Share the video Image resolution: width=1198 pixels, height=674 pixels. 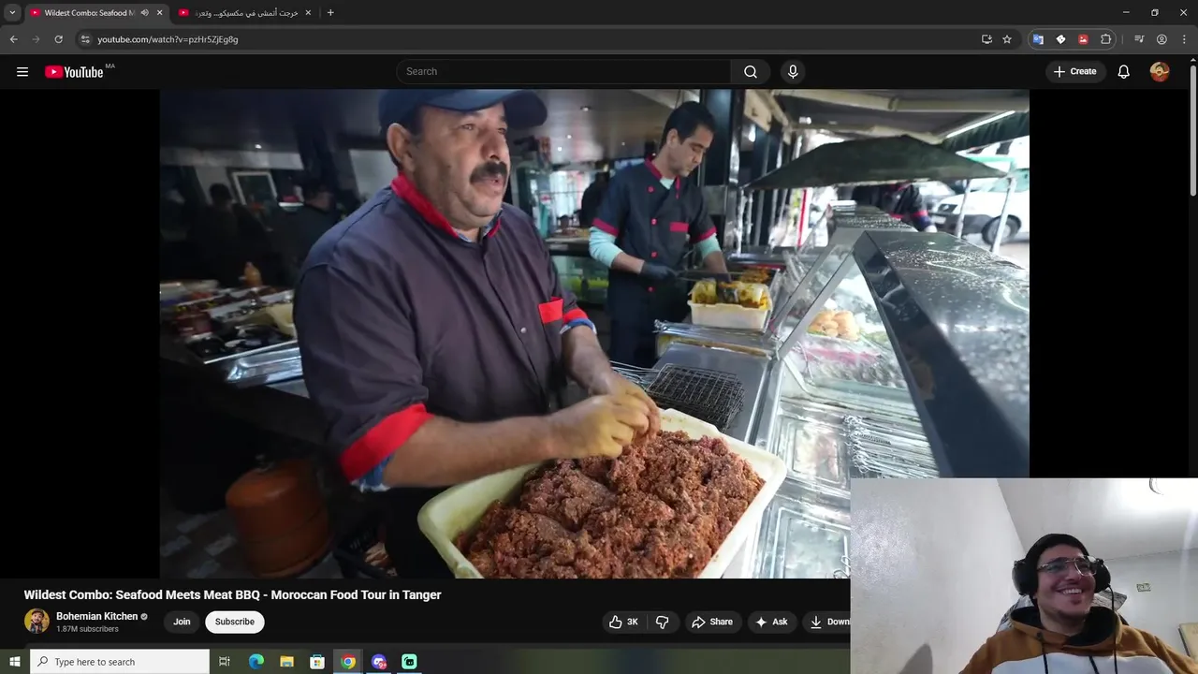tap(712, 622)
